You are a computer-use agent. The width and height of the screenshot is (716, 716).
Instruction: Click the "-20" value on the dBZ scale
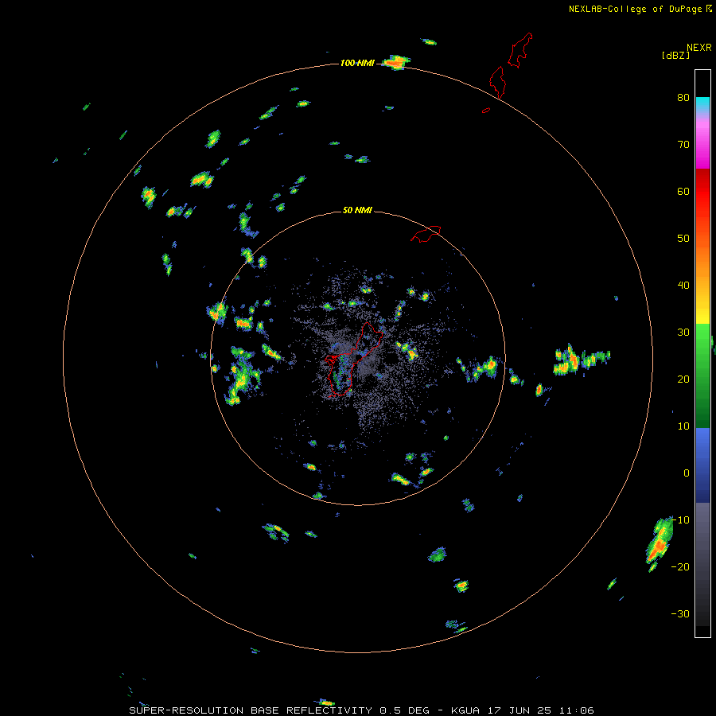point(680,567)
